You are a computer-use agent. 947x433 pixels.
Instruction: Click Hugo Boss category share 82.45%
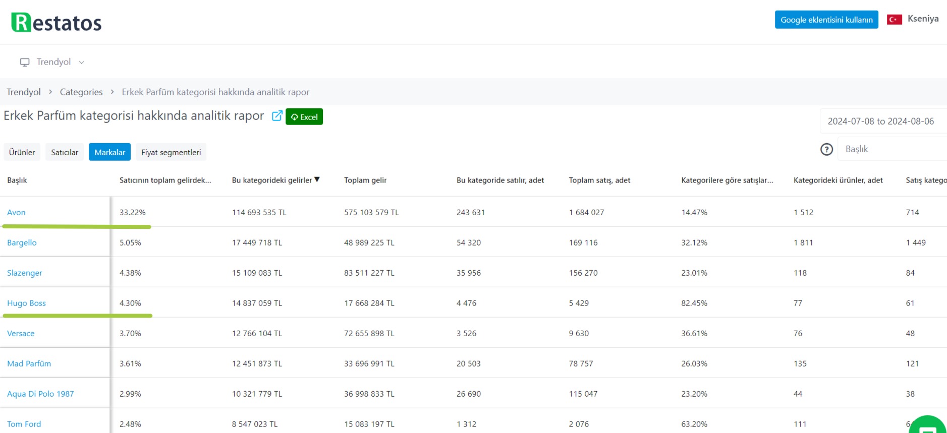click(694, 303)
